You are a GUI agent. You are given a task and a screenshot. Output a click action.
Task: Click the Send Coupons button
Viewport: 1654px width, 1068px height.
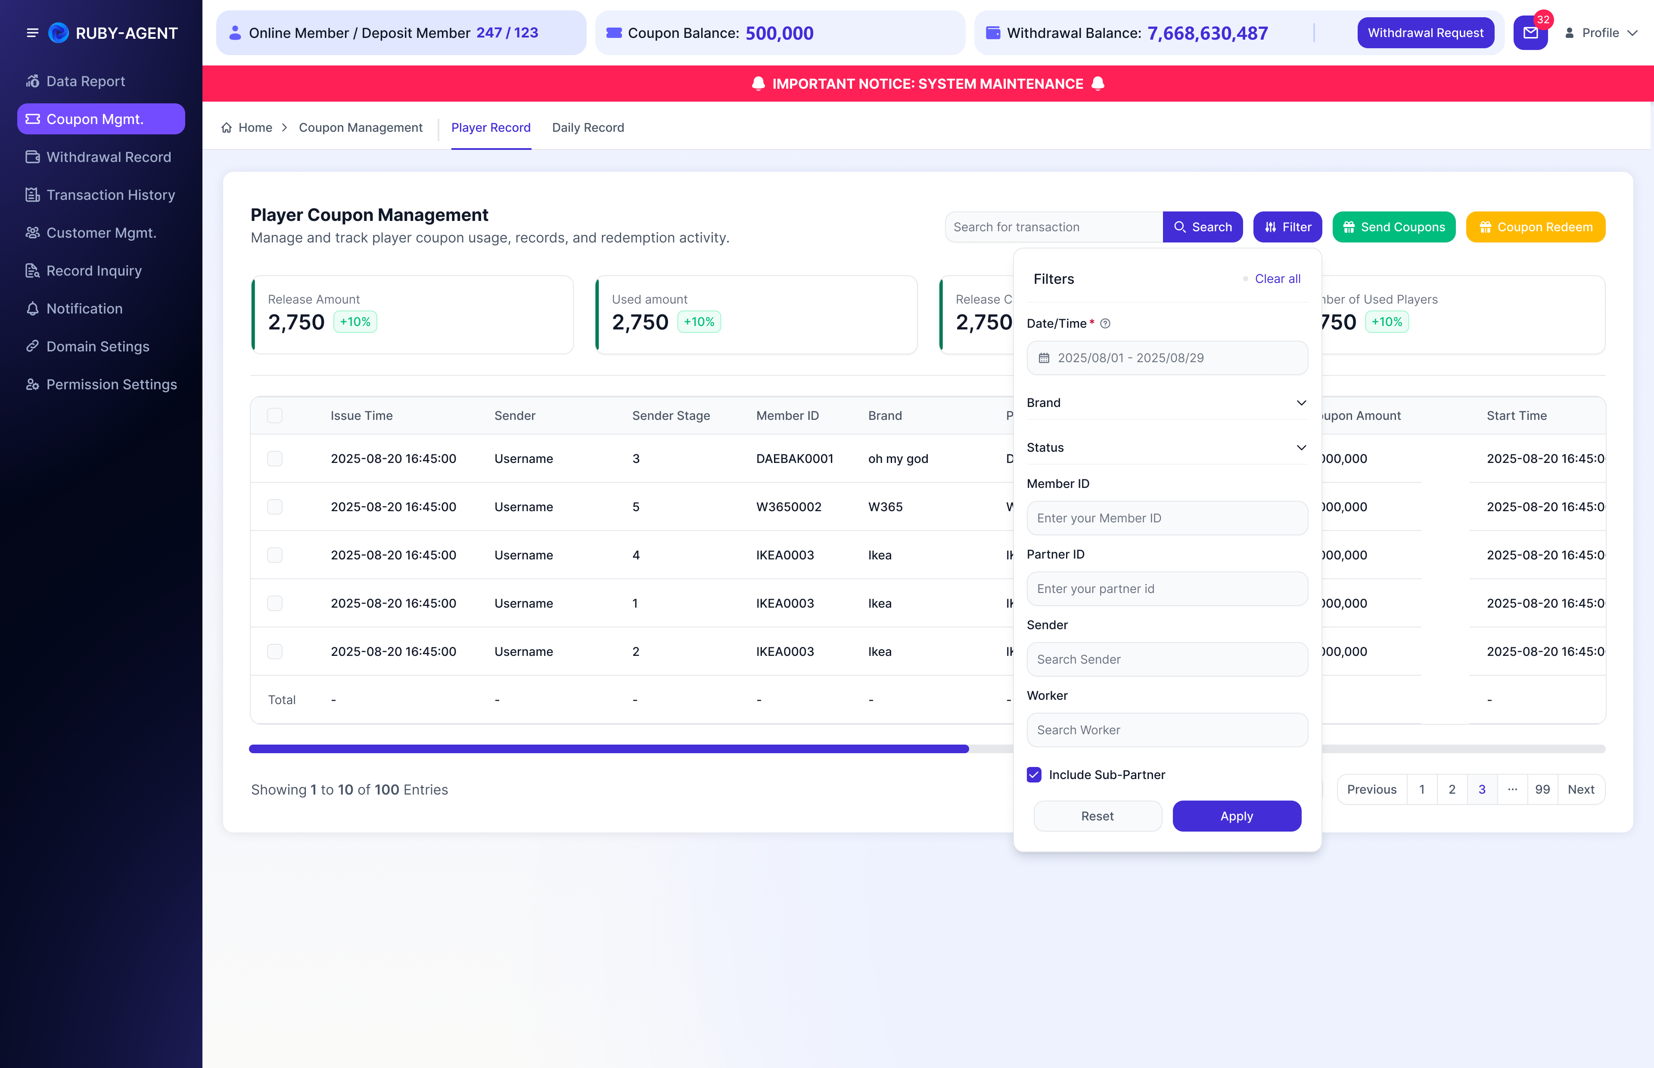1394,227
